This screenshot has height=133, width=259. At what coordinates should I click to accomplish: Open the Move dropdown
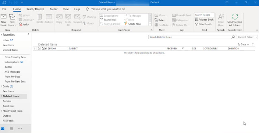point(160,15)
